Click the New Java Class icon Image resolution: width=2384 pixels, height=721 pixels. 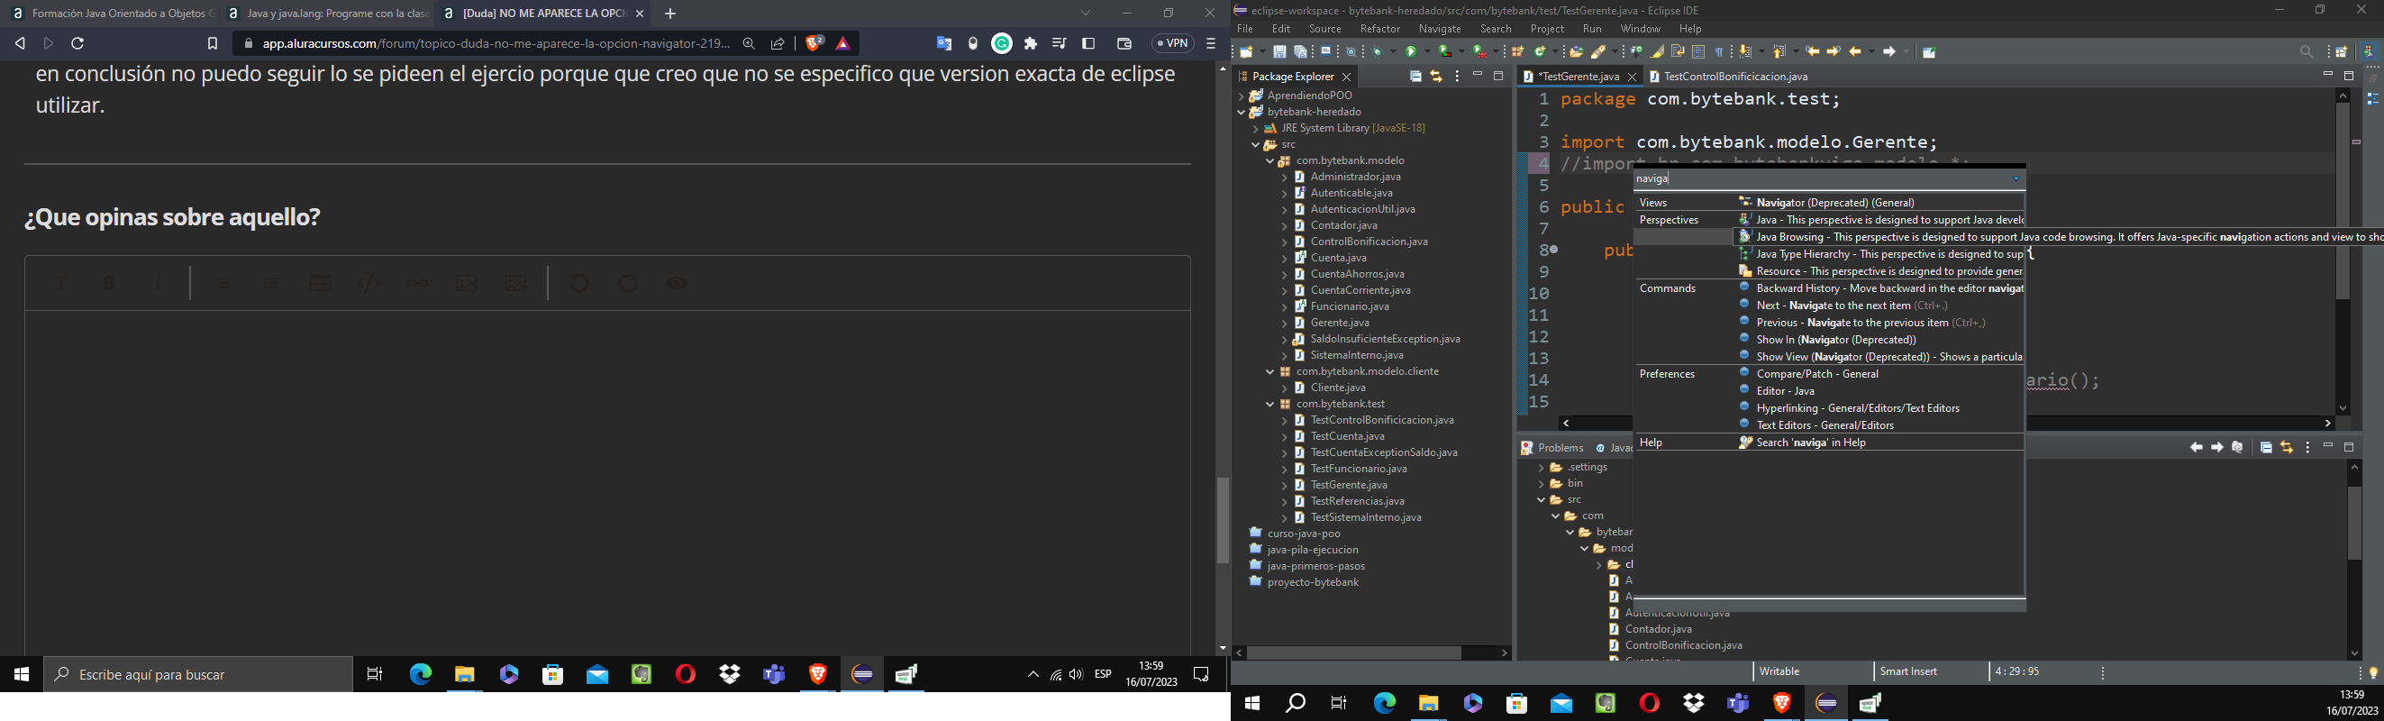[1540, 52]
